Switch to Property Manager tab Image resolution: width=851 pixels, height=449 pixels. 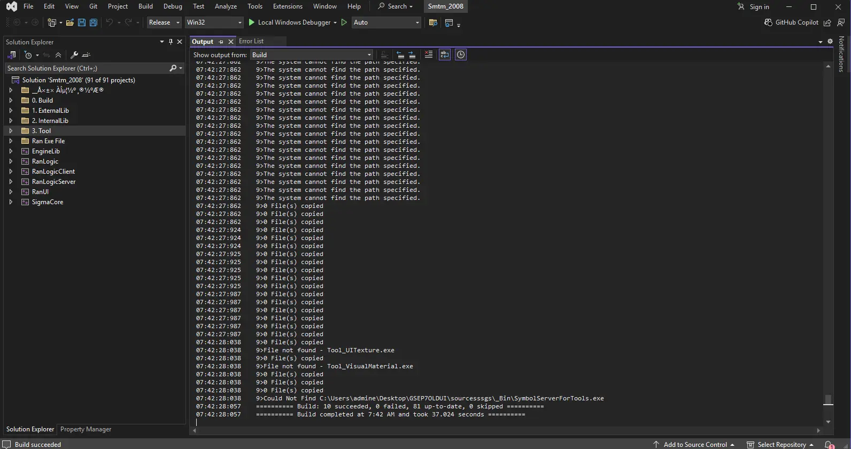(x=86, y=429)
